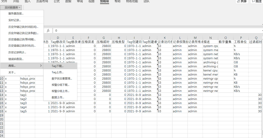
Task: Click into the formula bar field
Action: click(157, 30)
